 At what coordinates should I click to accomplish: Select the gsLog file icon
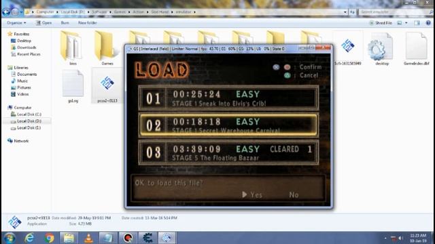[x=73, y=83]
